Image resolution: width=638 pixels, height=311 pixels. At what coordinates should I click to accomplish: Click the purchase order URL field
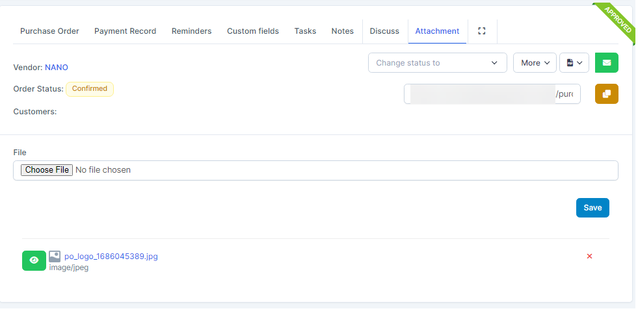492,94
